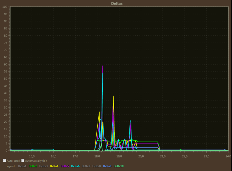Toggle the blue Delta9 legend entry
The width and height of the screenshot is (232, 171).
tap(107, 166)
